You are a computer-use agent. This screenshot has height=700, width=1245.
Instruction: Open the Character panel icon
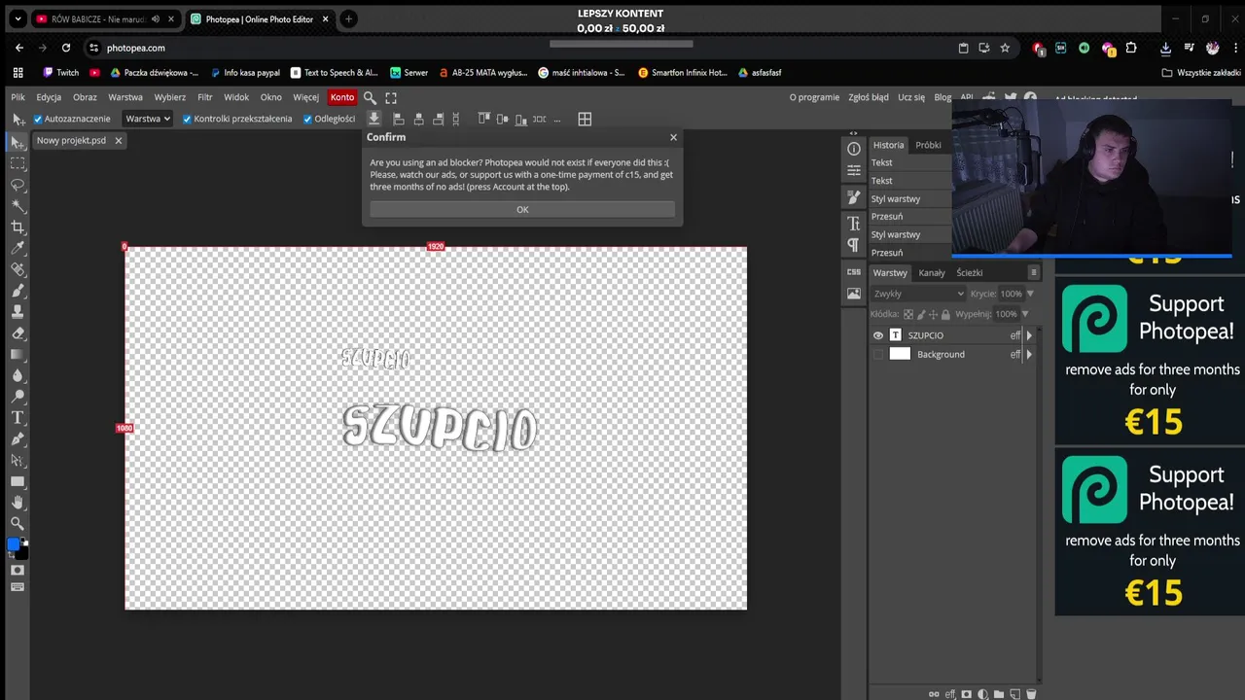click(853, 224)
